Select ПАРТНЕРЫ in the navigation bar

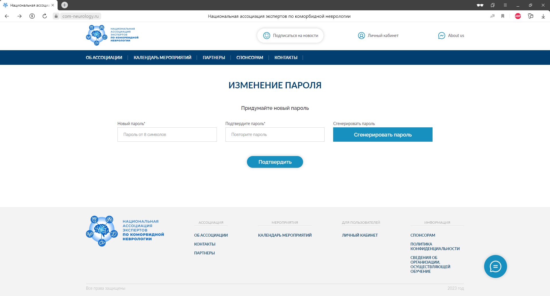[214, 58]
